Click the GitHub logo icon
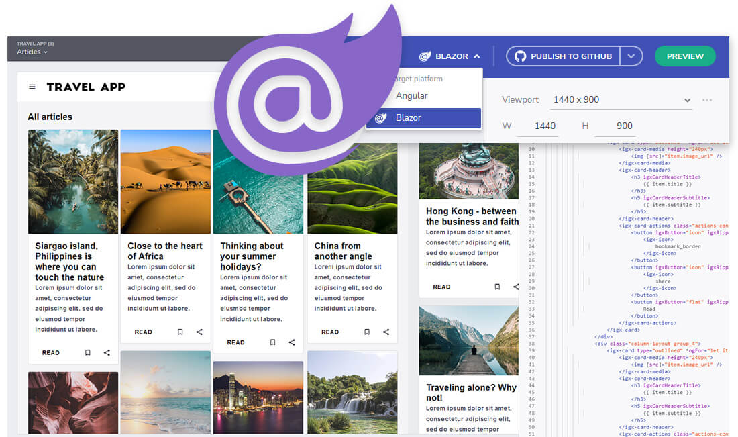Image resolution: width=738 pixels, height=437 pixels. click(520, 56)
